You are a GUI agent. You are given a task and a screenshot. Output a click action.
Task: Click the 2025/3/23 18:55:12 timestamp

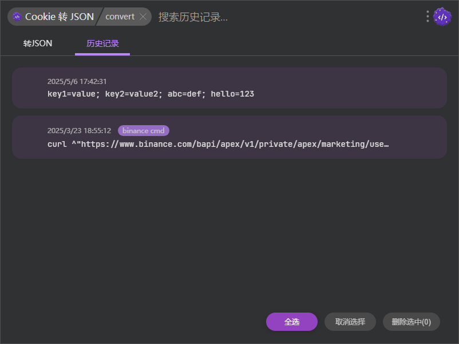(x=79, y=131)
